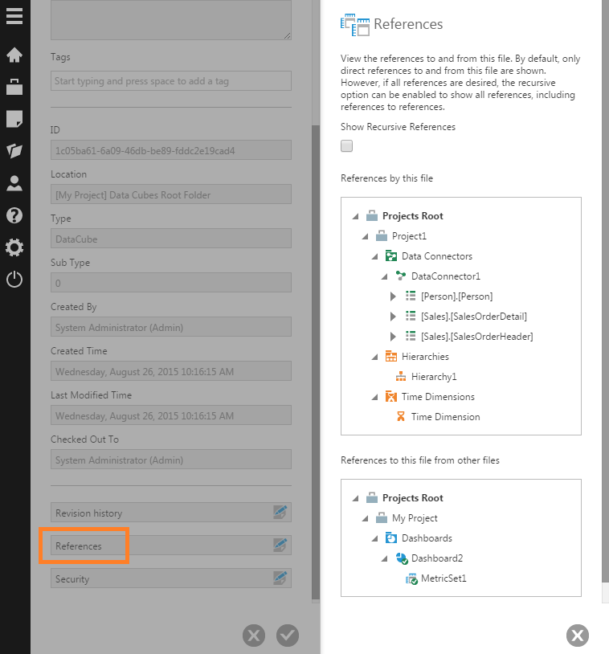The width and height of the screenshot is (609, 654).
Task: Collapse the My Project node
Action: tap(365, 518)
